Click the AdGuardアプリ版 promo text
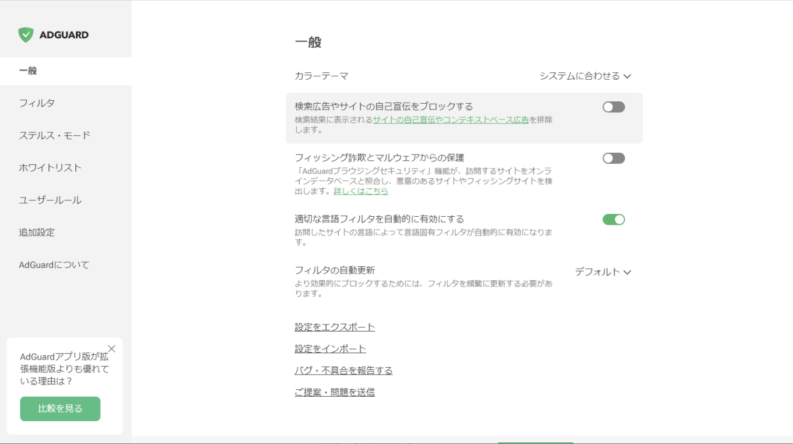Screen dimensions: 793x444 pyautogui.click(x=64, y=369)
